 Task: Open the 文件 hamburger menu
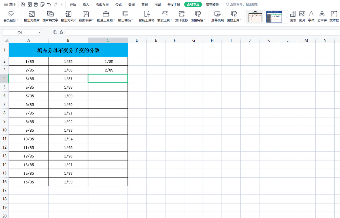point(10,5)
